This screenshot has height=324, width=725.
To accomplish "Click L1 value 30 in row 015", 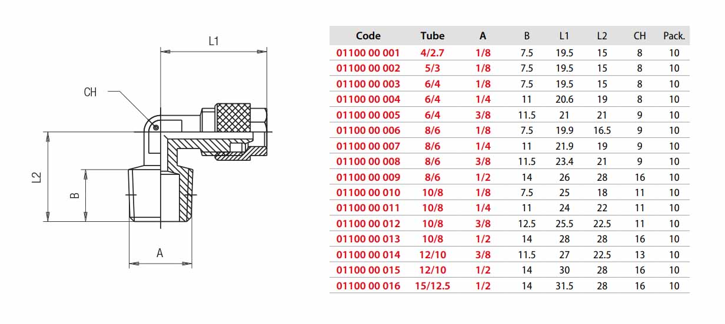I will click(x=564, y=270).
